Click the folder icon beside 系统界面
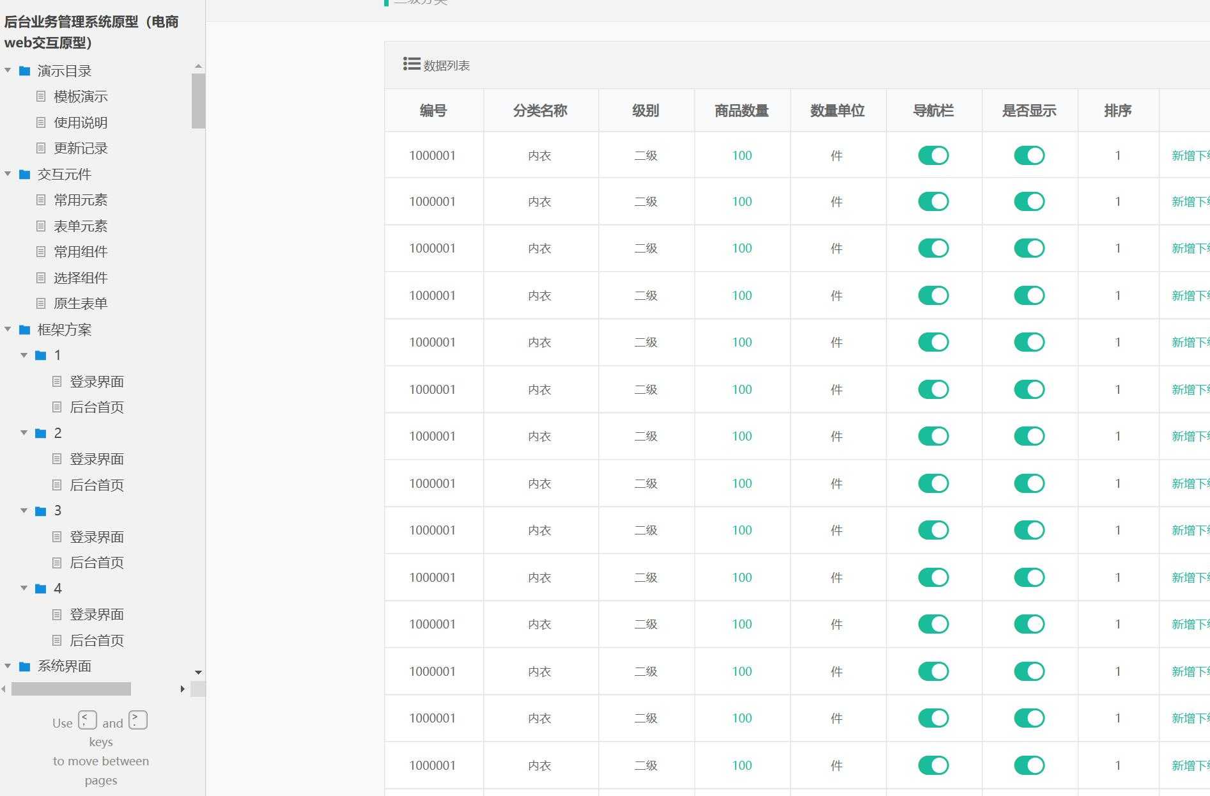Screen dimensions: 1210x796 [24, 666]
